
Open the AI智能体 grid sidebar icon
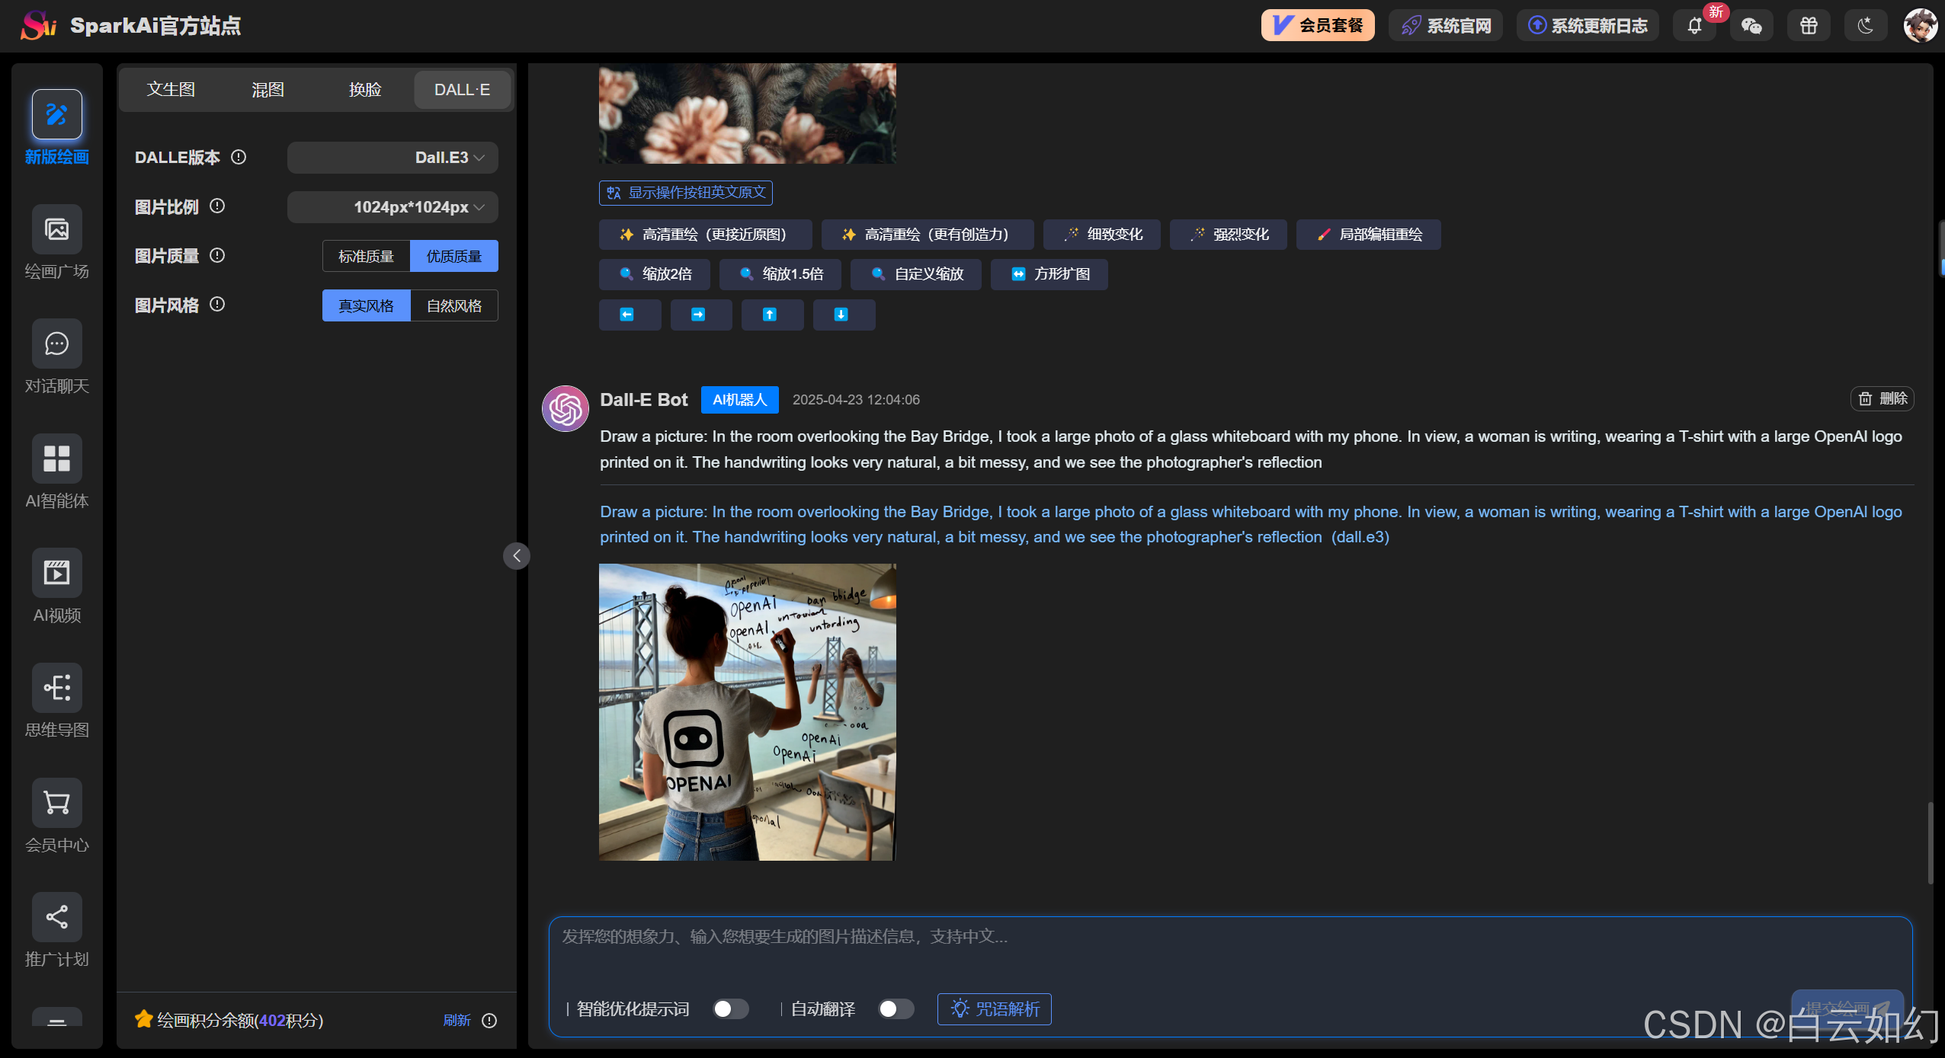pos(56,459)
